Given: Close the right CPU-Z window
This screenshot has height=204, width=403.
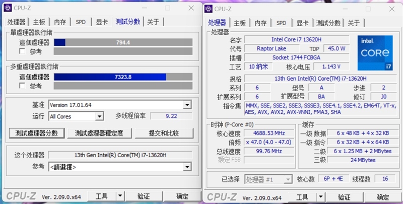Looking at the screenshot, I should [x=391, y=9].
